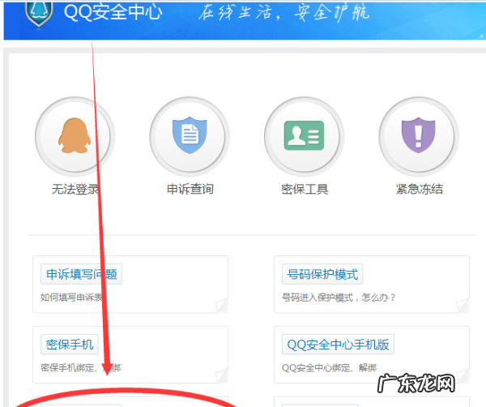Open the 无法登录 penguin icon
486x407 pixels.
pyautogui.click(x=75, y=137)
